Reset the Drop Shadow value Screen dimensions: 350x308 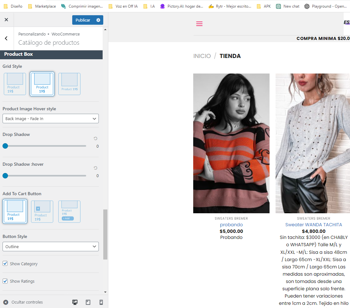click(x=96, y=138)
